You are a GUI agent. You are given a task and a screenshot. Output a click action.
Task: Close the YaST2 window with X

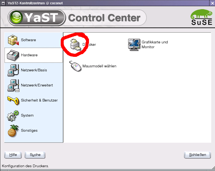212,3
